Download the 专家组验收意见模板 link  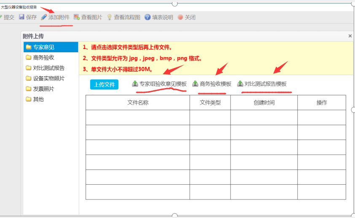163,84
